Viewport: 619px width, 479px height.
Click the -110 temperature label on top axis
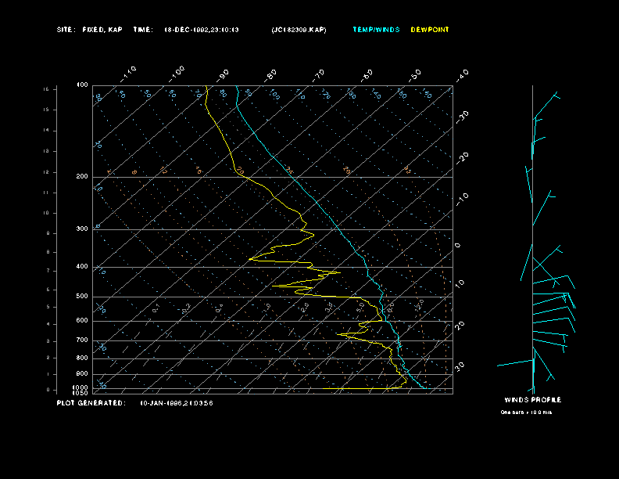[130, 73]
